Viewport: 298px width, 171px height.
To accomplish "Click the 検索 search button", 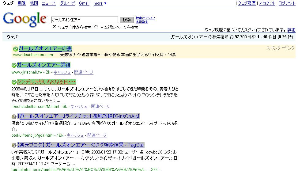I will point(126,20).
